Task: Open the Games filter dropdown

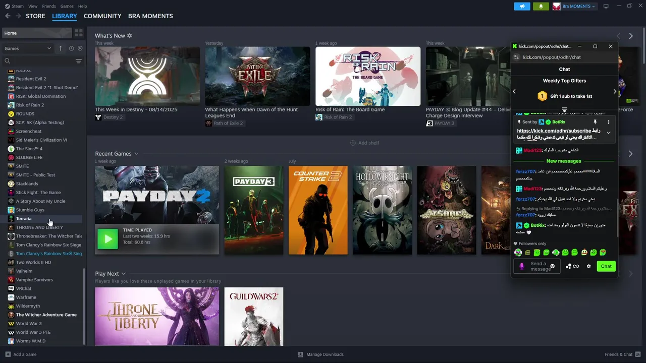Action: click(x=28, y=48)
